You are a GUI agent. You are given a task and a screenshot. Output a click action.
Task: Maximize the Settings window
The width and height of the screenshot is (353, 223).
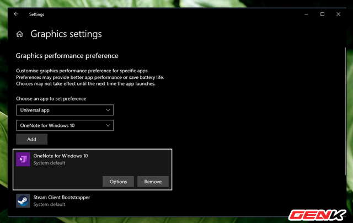(322, 14)
